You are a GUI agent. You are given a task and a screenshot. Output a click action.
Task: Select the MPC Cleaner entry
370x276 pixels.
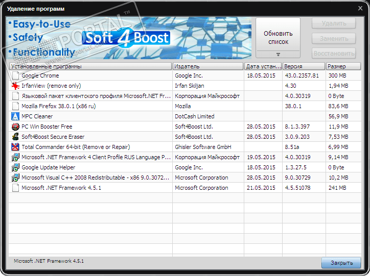point(37,116)
